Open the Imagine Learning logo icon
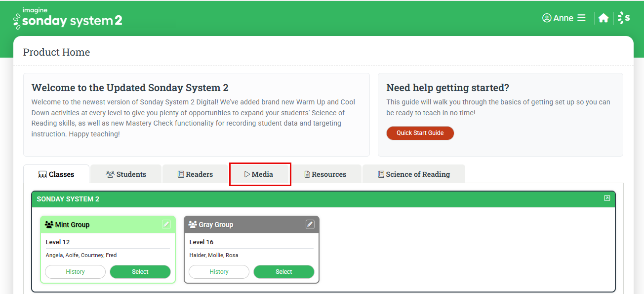The width and height of the screenshot is (644, 294). pos(624,18)
